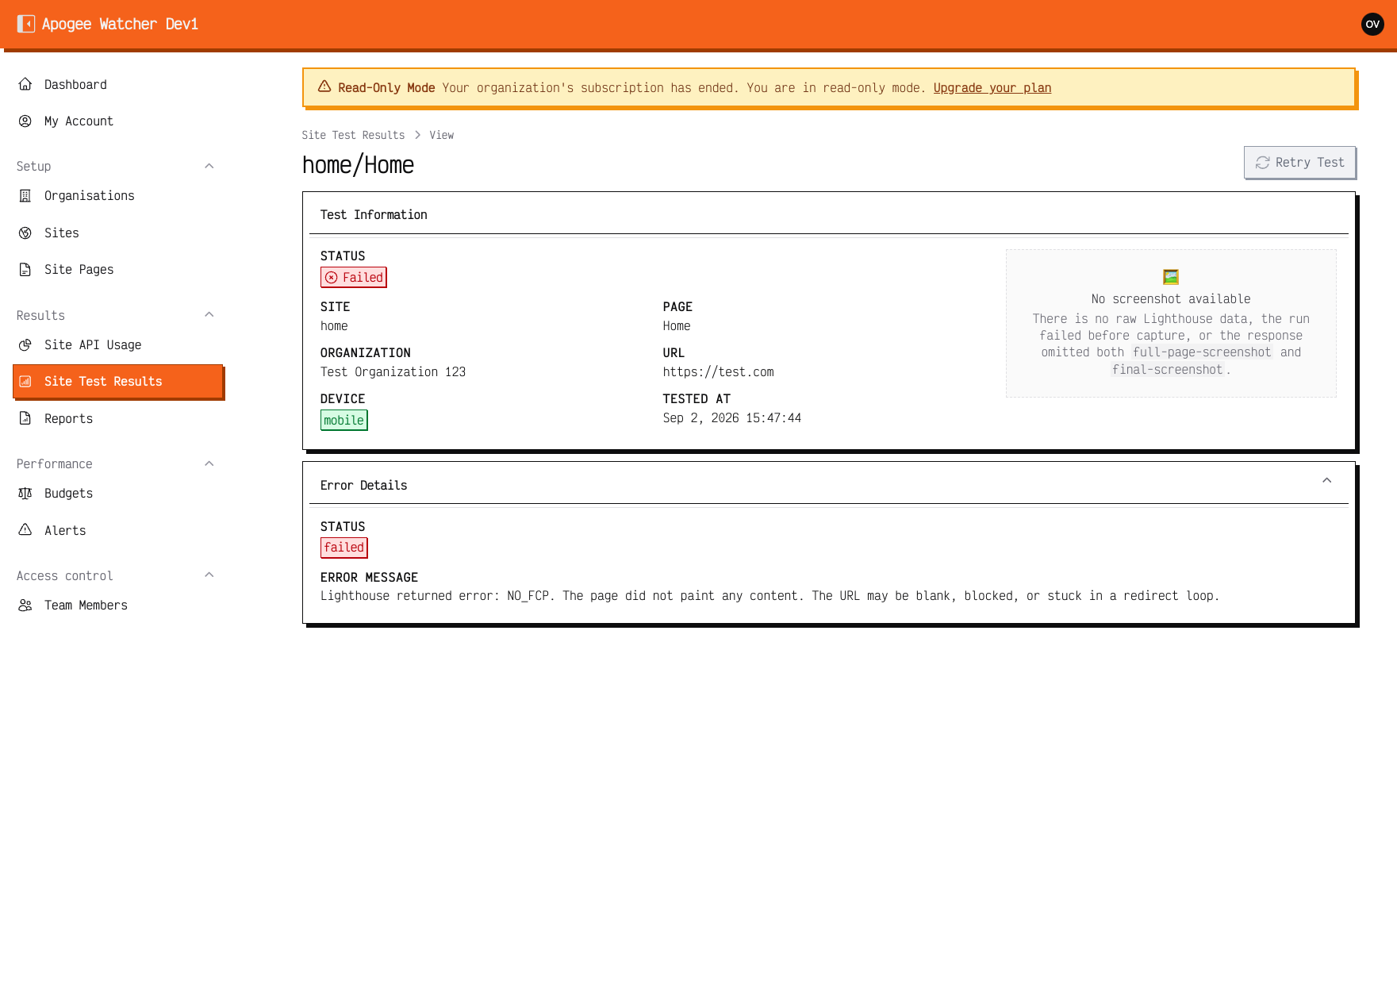Open the Organisations page
1397x992 pixels.
pyautogui.click(x=118, y=196)
